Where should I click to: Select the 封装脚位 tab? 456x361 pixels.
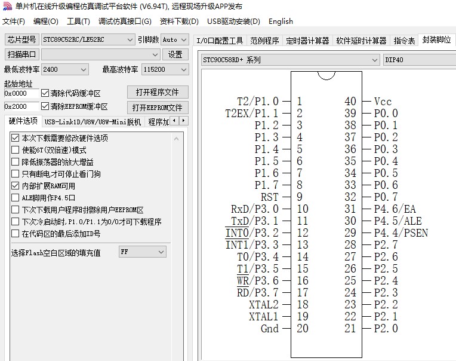click(436, 40)
